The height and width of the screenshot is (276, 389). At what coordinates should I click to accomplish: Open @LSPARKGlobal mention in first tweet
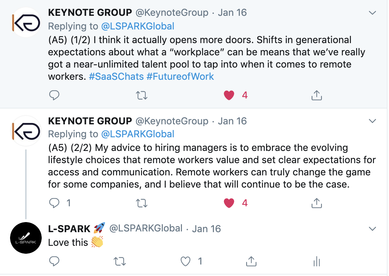tap(138, 26)
